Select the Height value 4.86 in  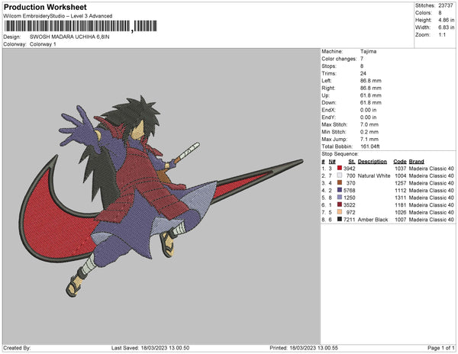[446, 20]
